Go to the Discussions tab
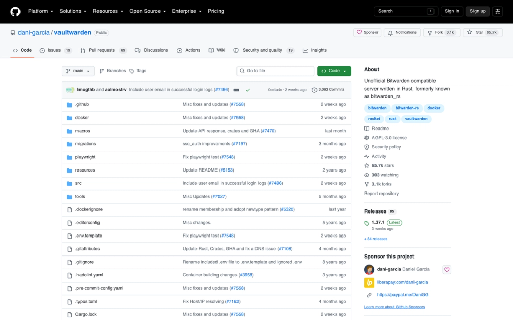 (151, 50)
